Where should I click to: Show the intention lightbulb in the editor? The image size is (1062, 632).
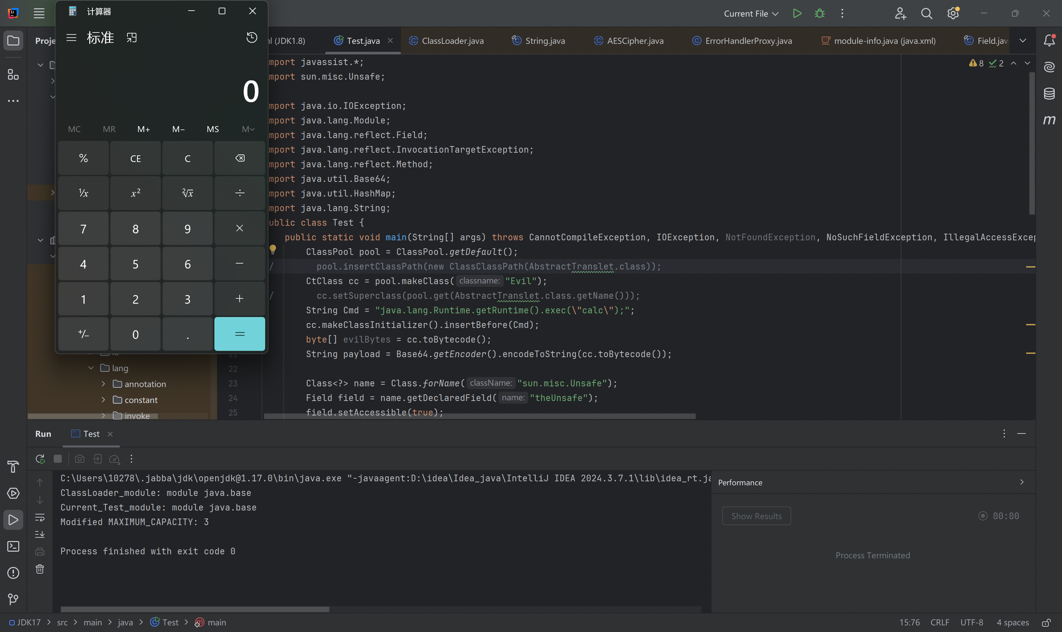pos(273,249)
